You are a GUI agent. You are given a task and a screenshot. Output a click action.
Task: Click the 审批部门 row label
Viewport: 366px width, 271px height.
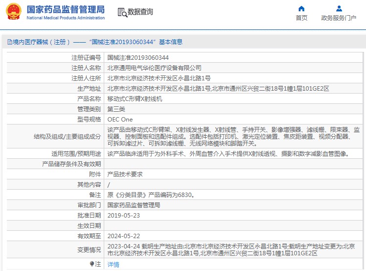pos(89,205)
